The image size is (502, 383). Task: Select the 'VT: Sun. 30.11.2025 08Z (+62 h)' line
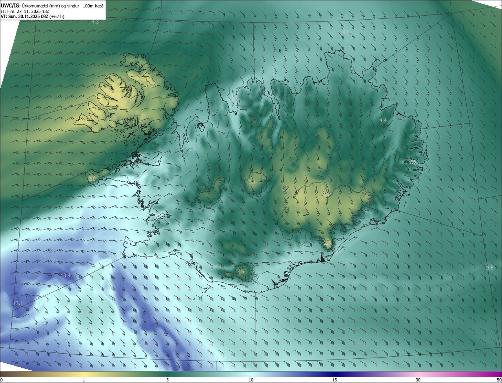[33, 16]
